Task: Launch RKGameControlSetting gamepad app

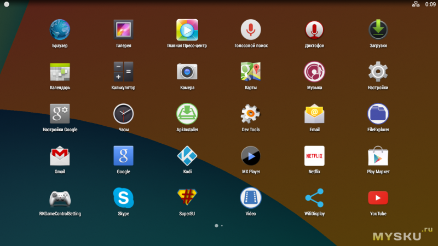Action: tap(60, 198)
